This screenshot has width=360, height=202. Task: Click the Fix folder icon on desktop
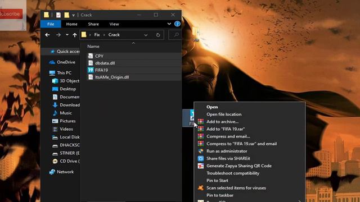coord(196,34)
